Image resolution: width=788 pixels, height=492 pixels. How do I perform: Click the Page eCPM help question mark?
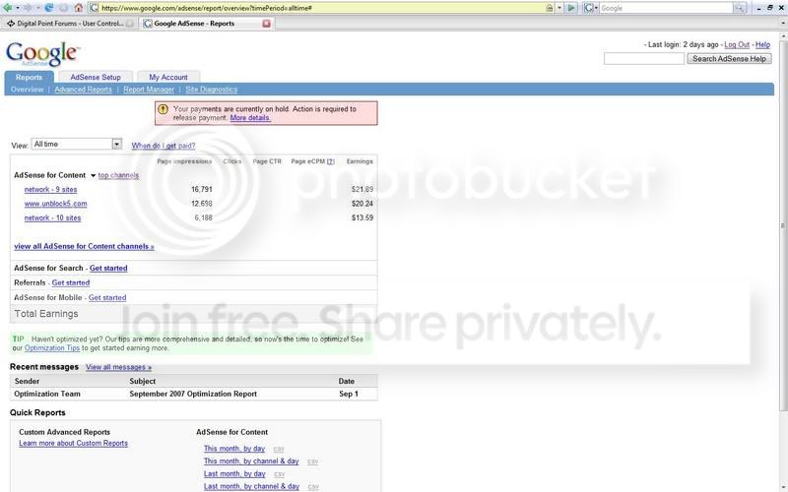point(330,161)
